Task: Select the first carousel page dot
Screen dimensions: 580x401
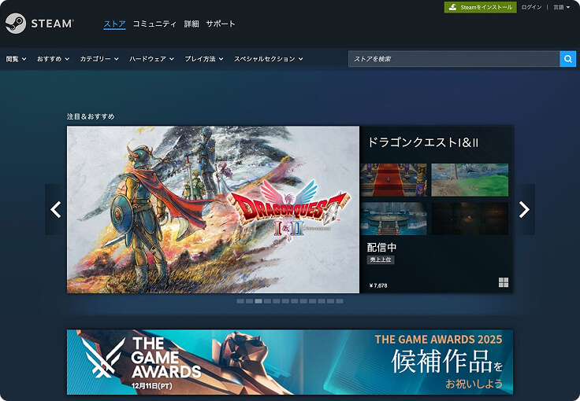Action: [x=240, y=301]
